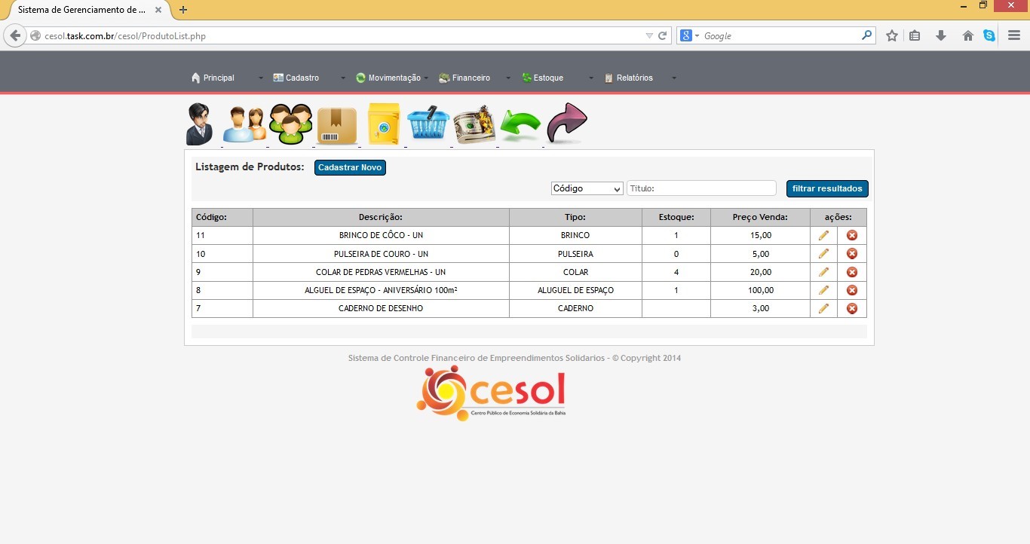Expand the Relatórios menu
The width and height of the screenshot is (1030, 544).
[x=634, y=78]
